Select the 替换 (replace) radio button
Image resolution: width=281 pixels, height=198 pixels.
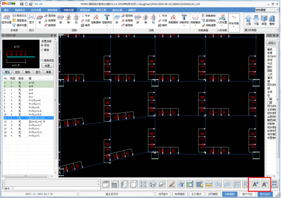[43, 50]
